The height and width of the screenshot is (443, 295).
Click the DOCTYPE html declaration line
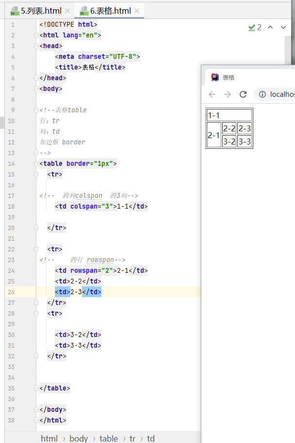[x=68, y=25]
